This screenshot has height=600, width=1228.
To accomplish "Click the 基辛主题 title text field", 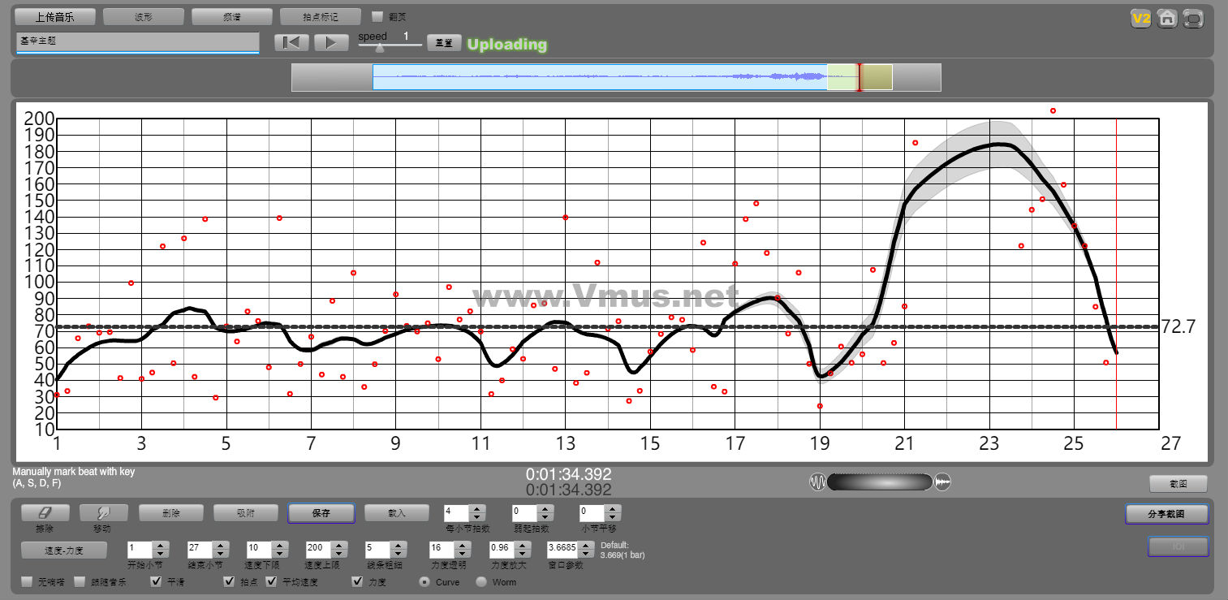I will tap(137, 41).
